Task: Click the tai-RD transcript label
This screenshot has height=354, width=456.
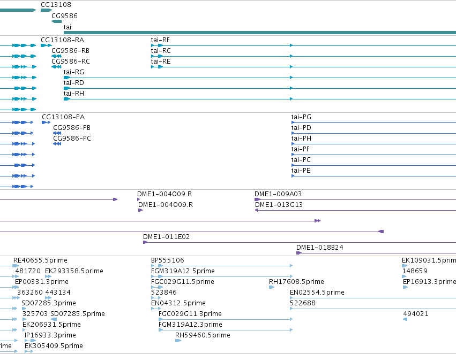Action: pyautogui.click(x=74, y=83)
